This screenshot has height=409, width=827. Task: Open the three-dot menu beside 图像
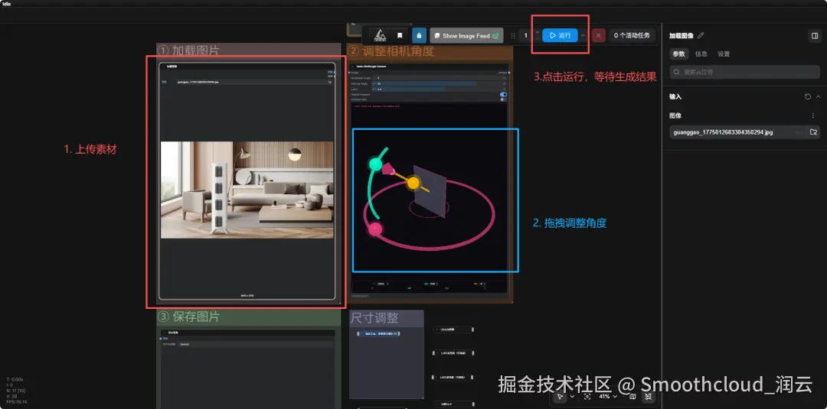[x=812, y=115]
